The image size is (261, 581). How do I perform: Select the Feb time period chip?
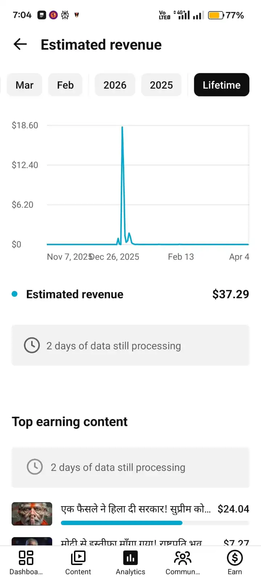[x=65, y=85]
